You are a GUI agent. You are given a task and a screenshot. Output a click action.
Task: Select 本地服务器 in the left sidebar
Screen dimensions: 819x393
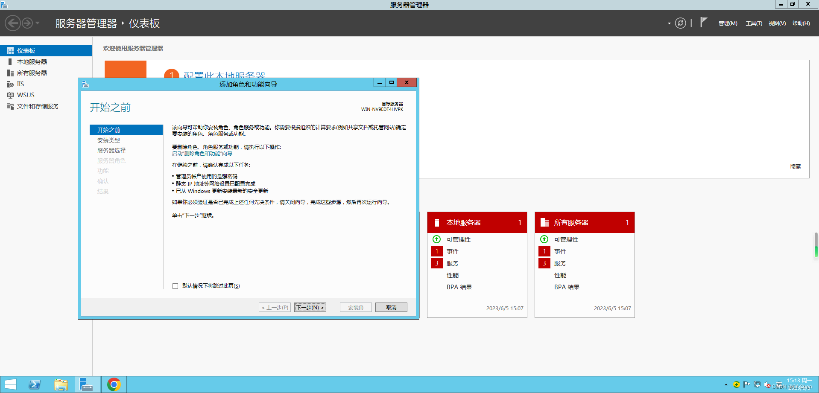pyautogui.click(x=46, y=62)
